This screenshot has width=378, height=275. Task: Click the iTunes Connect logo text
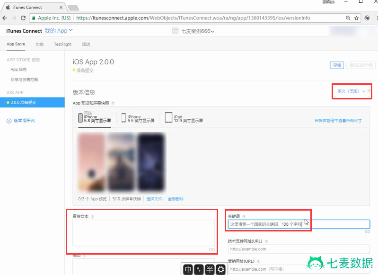(x=24, y=31)
